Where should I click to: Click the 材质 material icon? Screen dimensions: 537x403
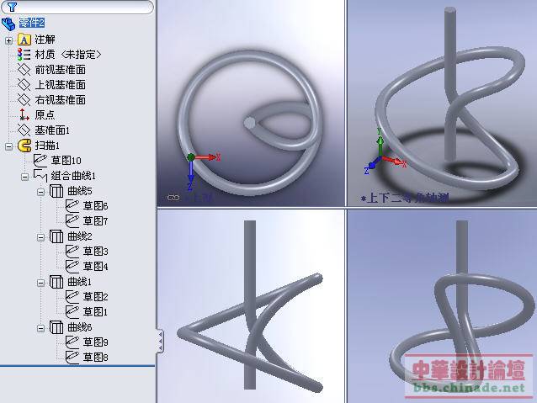24,55
